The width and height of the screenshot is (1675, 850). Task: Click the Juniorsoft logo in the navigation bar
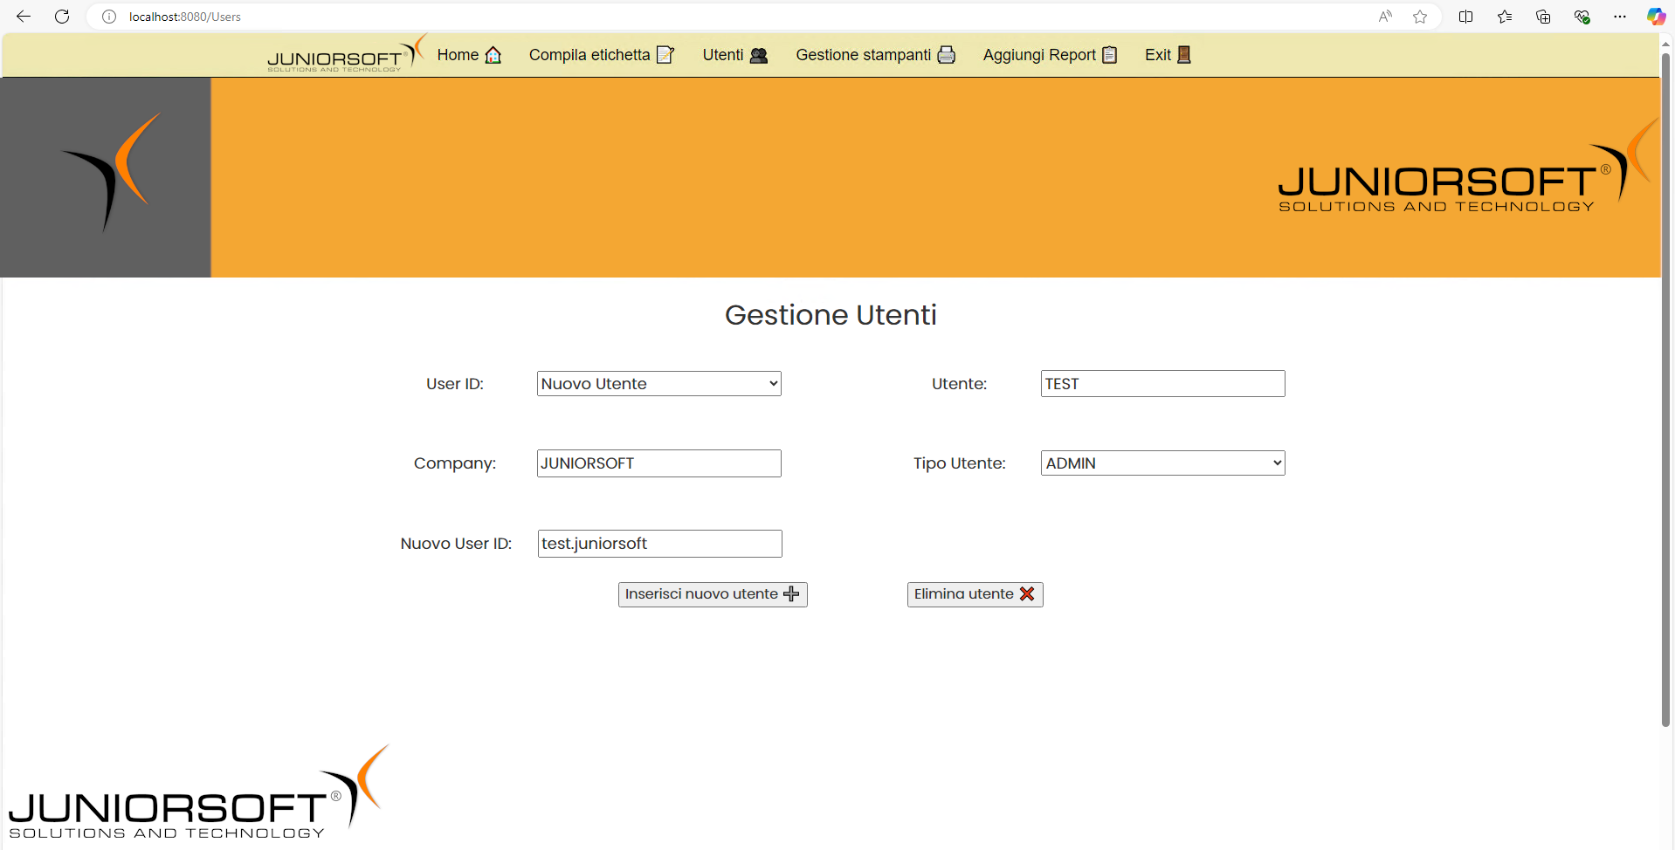coord(347,54)
